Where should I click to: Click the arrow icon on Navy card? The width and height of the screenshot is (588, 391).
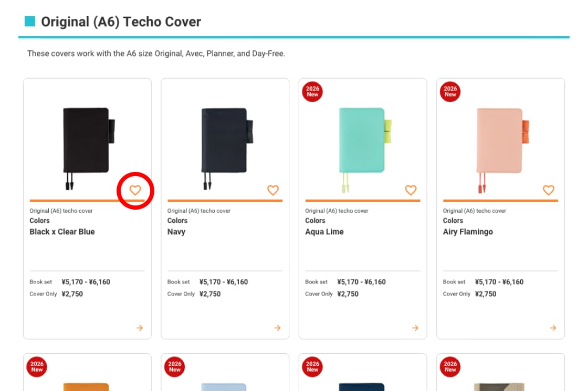[x=277, y=328]
